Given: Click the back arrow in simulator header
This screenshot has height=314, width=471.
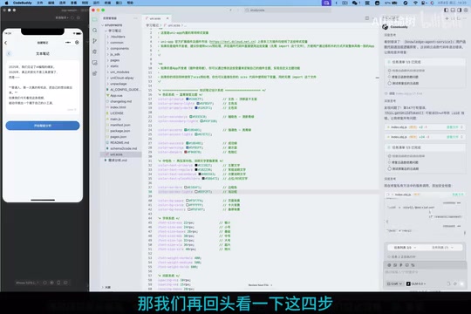Looking at the screenshot, I should tap(6, 43).
